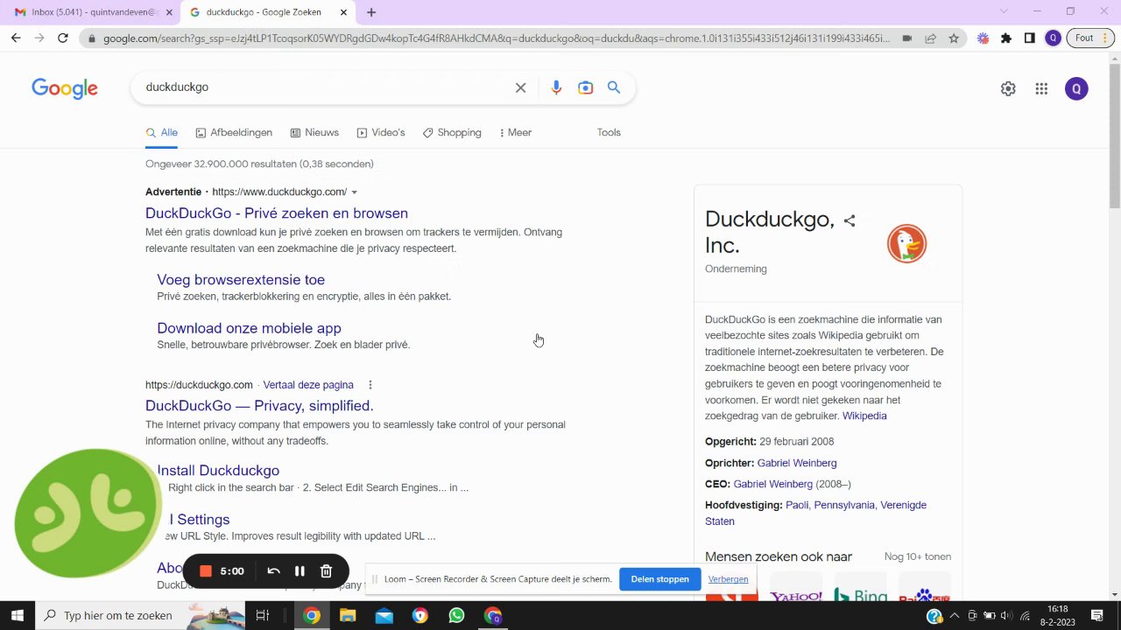Click the camera indicator in the address bar
This screenshot has height=630, width=1121.
click(x=907, y=38)
